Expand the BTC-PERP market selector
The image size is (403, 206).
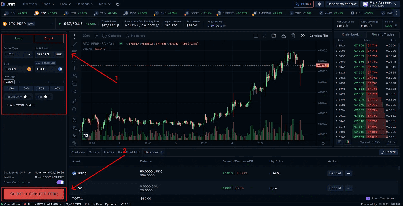(x=28, y=24)
